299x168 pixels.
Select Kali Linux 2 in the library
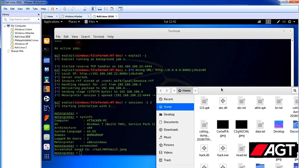point(21,47)
